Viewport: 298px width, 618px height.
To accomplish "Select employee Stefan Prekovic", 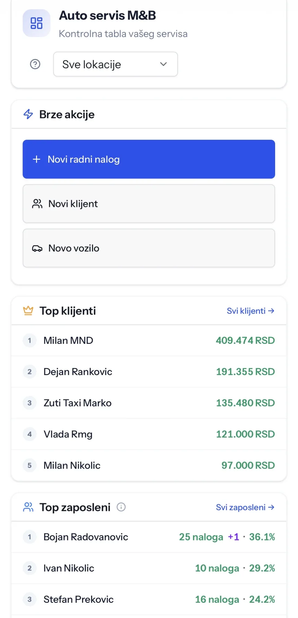I will (x=79, y=599).
